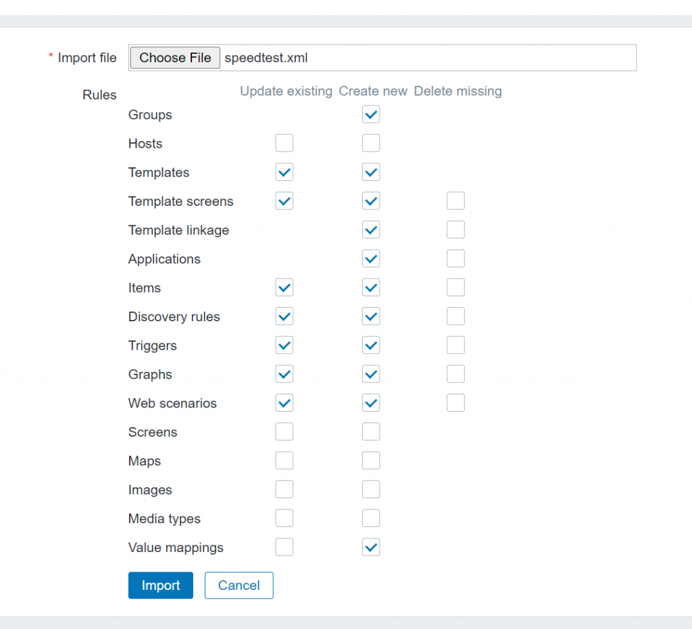The image size is (692, 629).
Task: Uncheck Create new for Value mappings
Action: [x=370, y=547]
